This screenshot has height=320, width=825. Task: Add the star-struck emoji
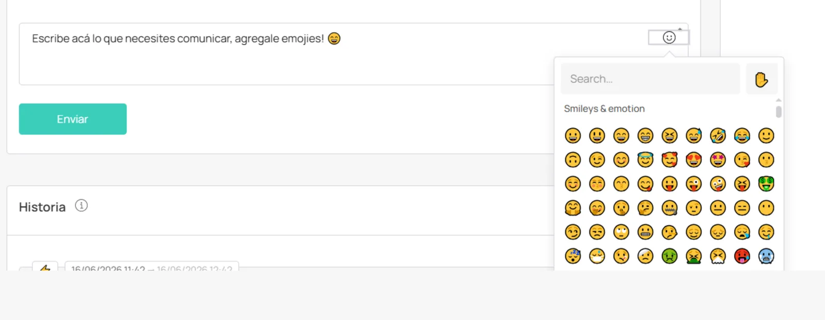click(x=718, y=159)
